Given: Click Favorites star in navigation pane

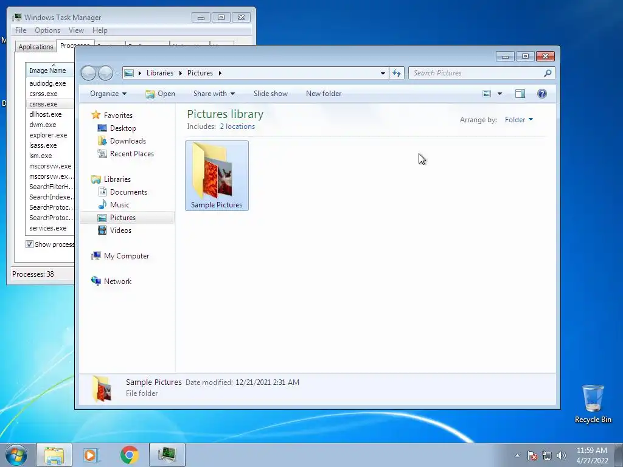Looking at the screenshot, I should (96, 115).
